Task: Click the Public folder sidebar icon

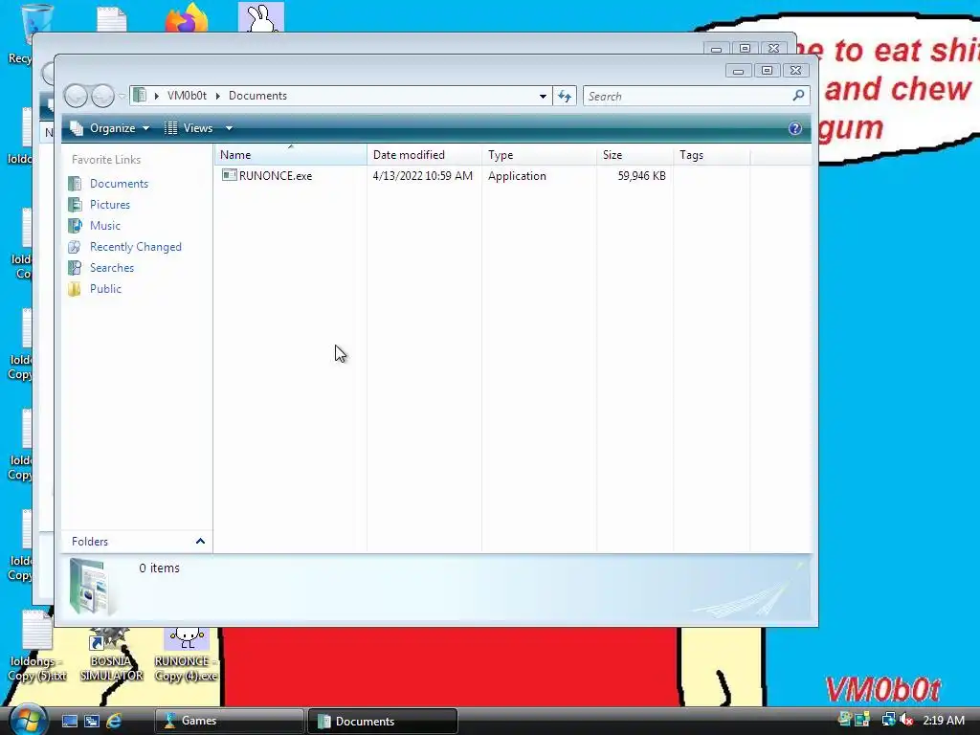Action: point(75,289)
